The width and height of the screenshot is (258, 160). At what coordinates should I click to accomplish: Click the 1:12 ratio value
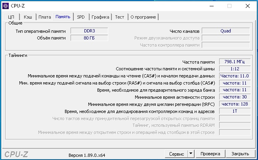(235, 69)
